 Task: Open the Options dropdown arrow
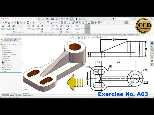pyautogui.click(x=86, y=19)
